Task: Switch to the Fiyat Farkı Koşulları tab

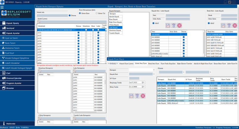Action: [168, 63]
